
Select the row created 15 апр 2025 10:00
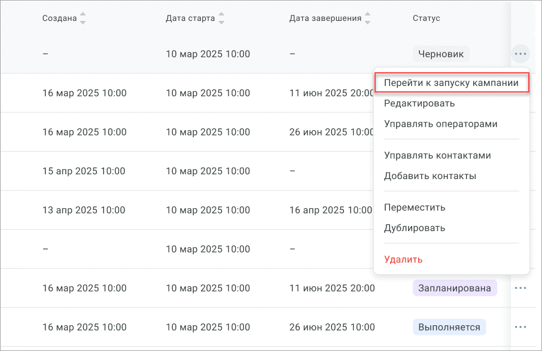coord(84,171)
